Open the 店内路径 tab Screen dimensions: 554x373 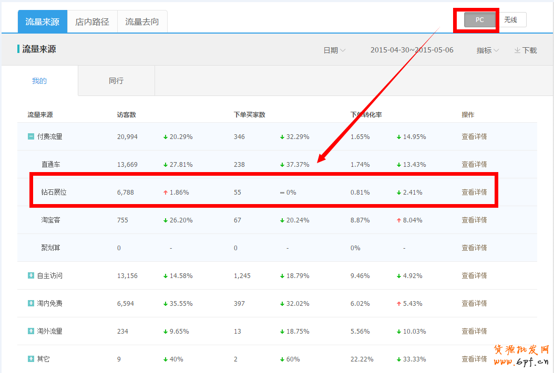pos(92,22)
